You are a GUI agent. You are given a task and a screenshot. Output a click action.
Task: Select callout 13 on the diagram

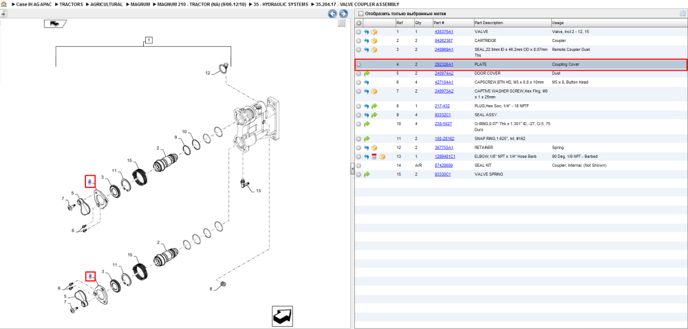point(258,191)
